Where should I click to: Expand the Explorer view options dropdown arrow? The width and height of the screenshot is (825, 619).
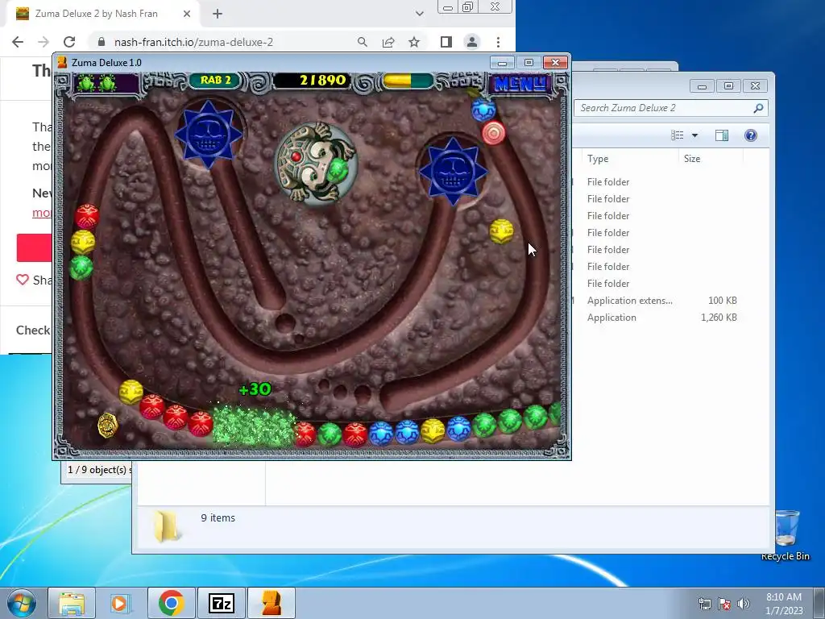(694, 135)
